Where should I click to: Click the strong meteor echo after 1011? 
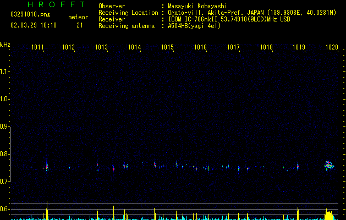47,167
